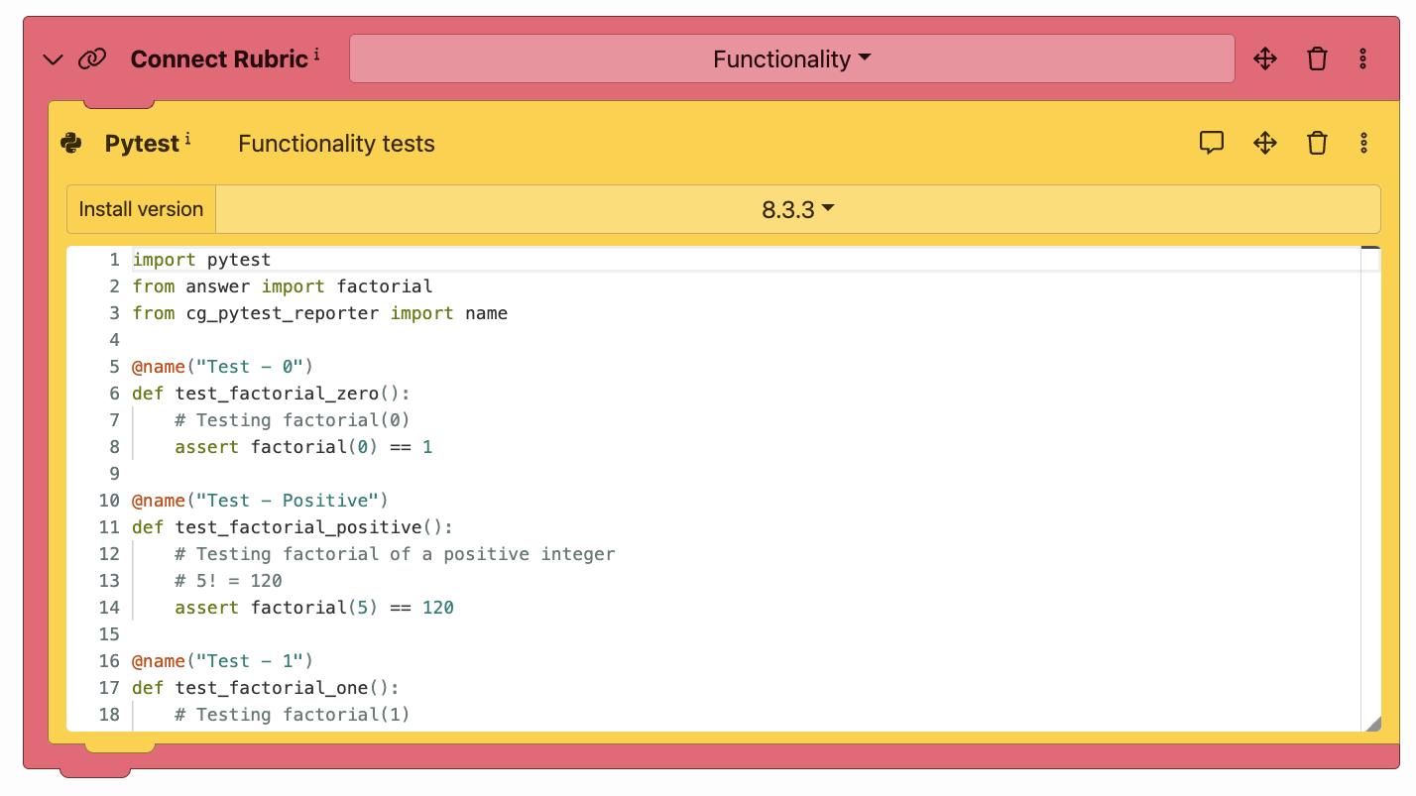Click the resize handle at the editor's corner
The image size is (1416, 796).
click(1373, 724)
